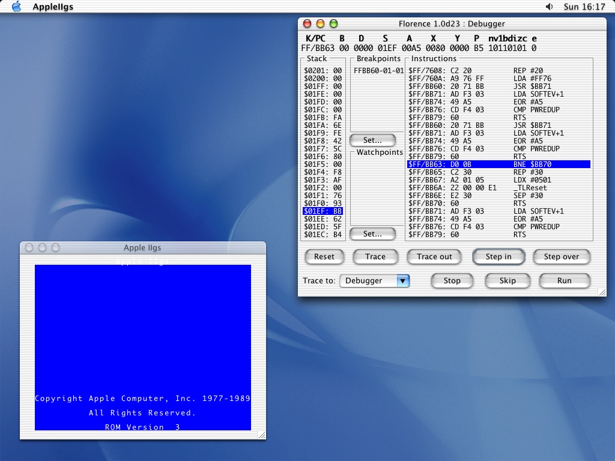Click the Set... button under Watchpoints

pos(372,234)
